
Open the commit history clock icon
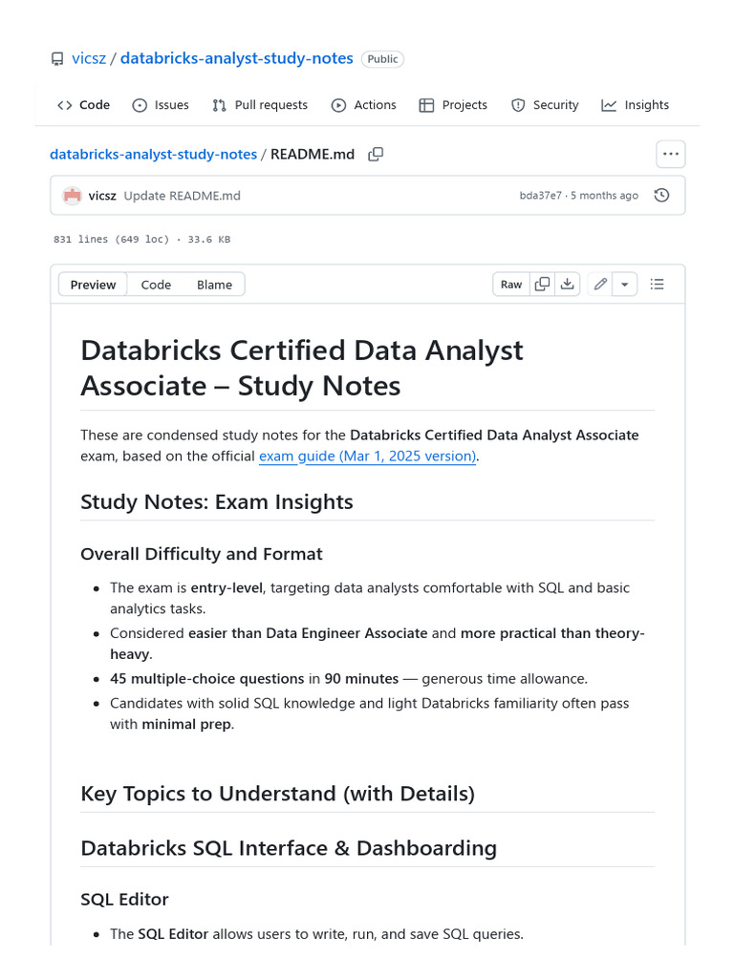pos(661,196)
